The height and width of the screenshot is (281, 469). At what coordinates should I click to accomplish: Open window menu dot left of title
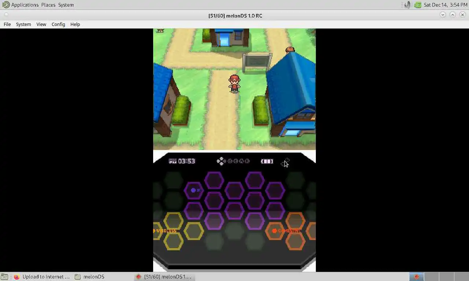coord(6,15)
